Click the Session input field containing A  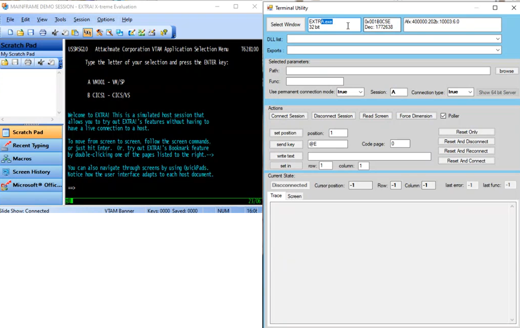(x=399, y=92)
